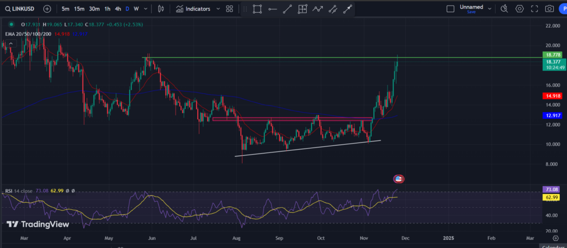Select the EMA 20/50/100/200 indicator legend
Image resolution: width=567 pixels, height=248 pixels.
(x=28, y=34)
